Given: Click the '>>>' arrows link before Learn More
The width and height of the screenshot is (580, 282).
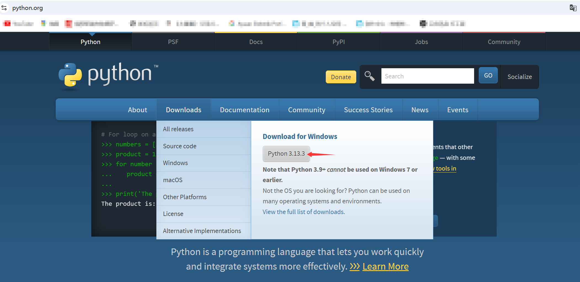Looking at the screenshot, I should (355, 266).
